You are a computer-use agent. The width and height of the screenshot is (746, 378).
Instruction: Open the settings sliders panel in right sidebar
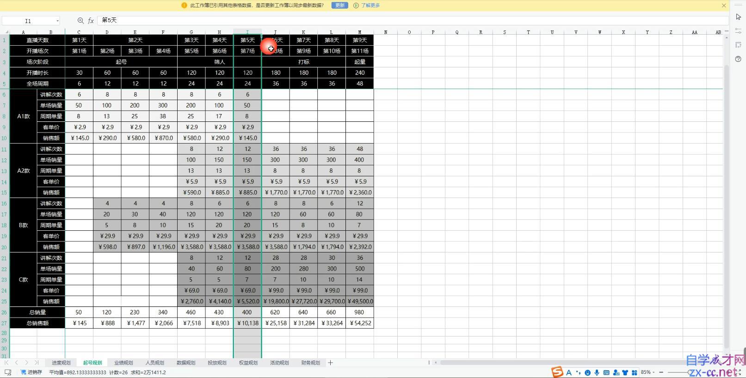coord(738,31)
